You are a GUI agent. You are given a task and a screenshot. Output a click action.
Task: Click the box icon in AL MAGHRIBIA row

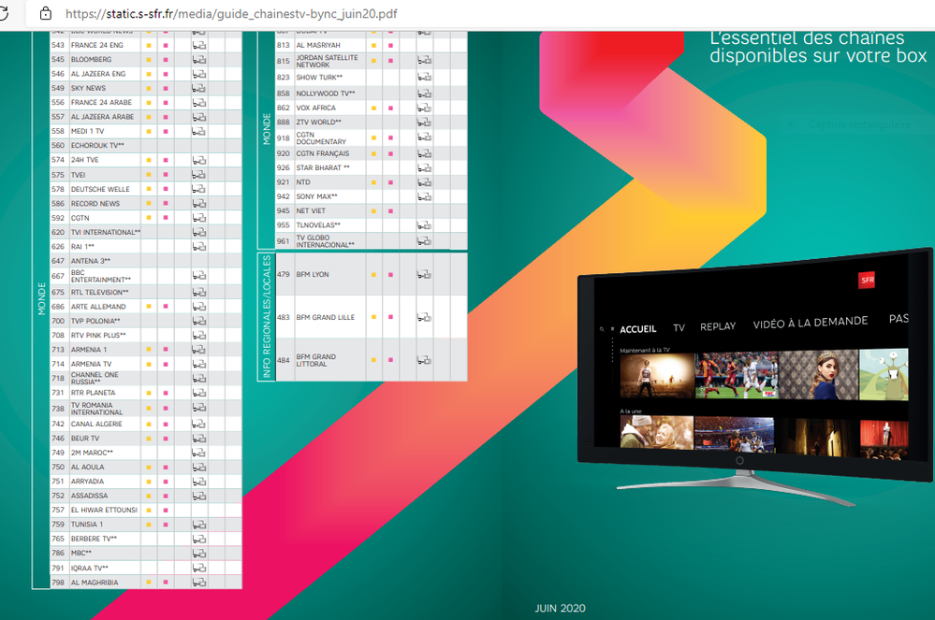(x=198, y=583)
